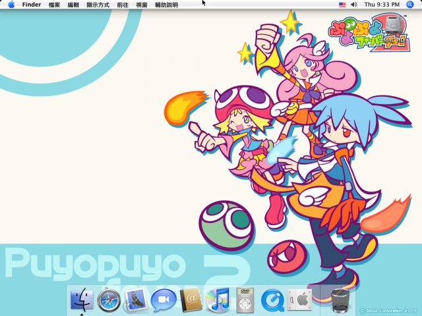
Task: Open the Apple menu
Action: (x=11, y=5)
